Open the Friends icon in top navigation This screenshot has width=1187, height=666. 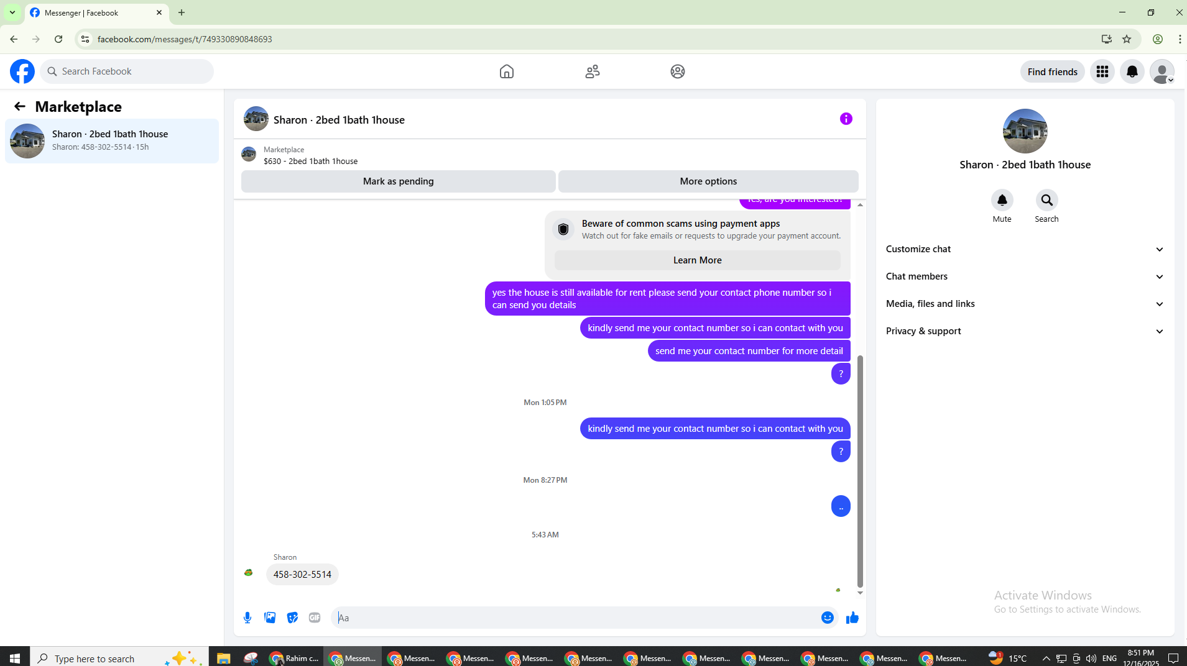(593, 71)
